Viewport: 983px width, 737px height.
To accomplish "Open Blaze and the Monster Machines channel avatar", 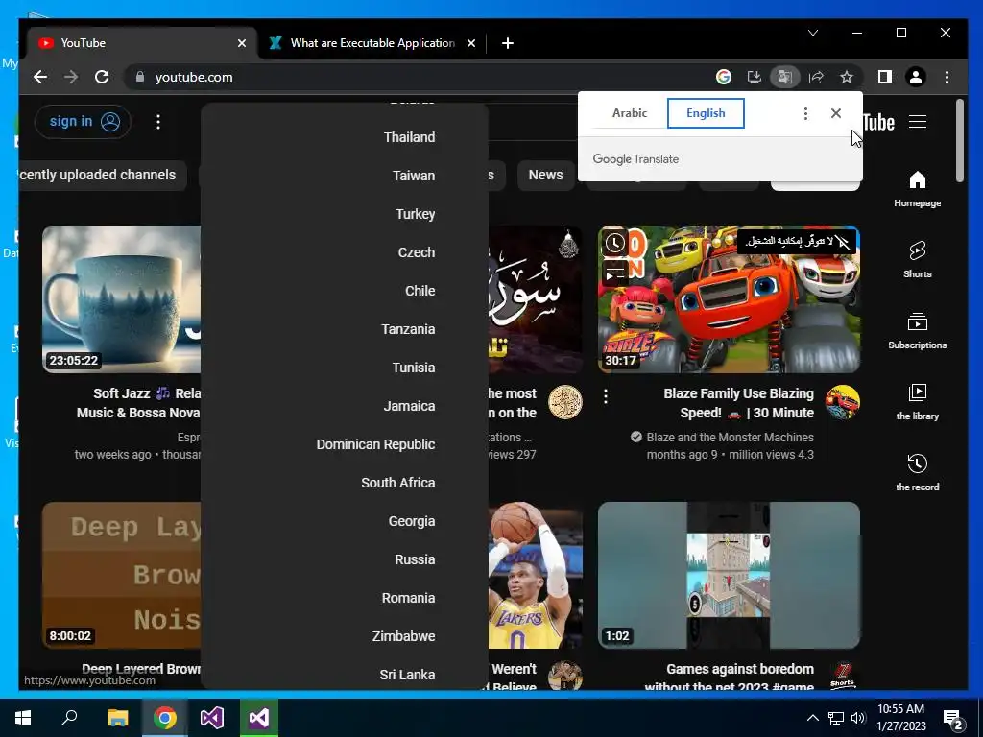I will click(843, 402).
